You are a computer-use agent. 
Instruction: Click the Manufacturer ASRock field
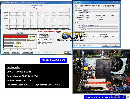point(101,10)
